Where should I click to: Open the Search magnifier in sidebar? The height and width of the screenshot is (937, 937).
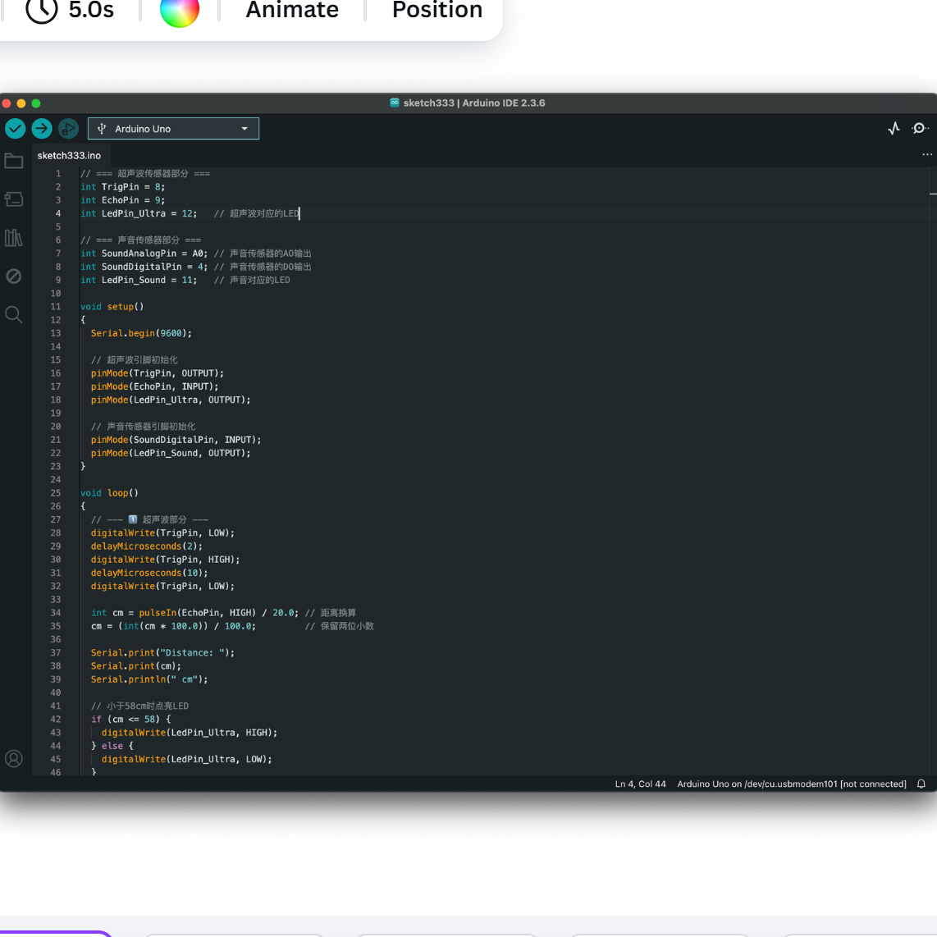pyautogui.click(x=14, y=314)
